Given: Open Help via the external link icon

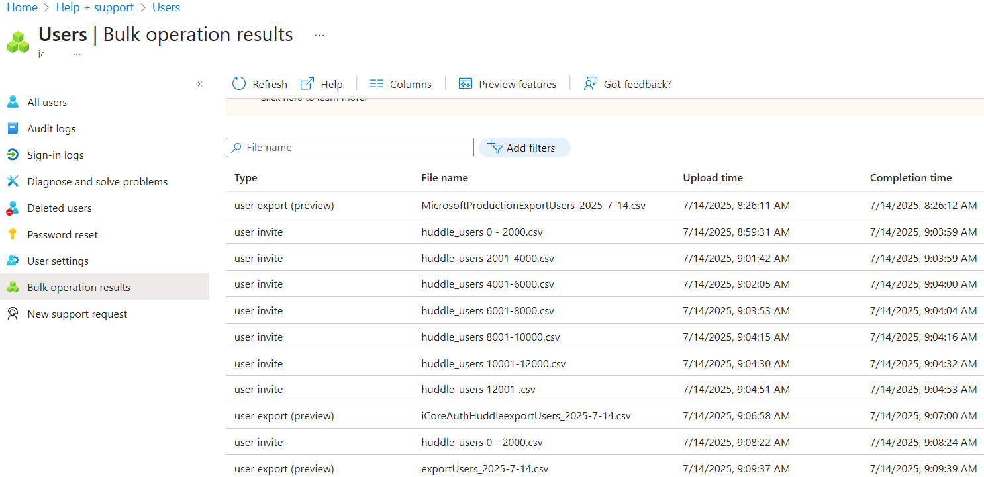Looking at the screenshot, I should pos(307,84).
